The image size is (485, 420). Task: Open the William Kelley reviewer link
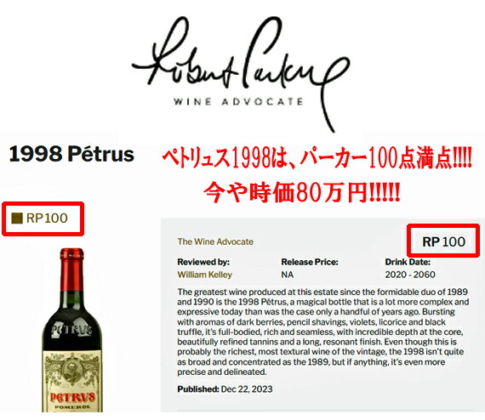(x=204, y=275)
